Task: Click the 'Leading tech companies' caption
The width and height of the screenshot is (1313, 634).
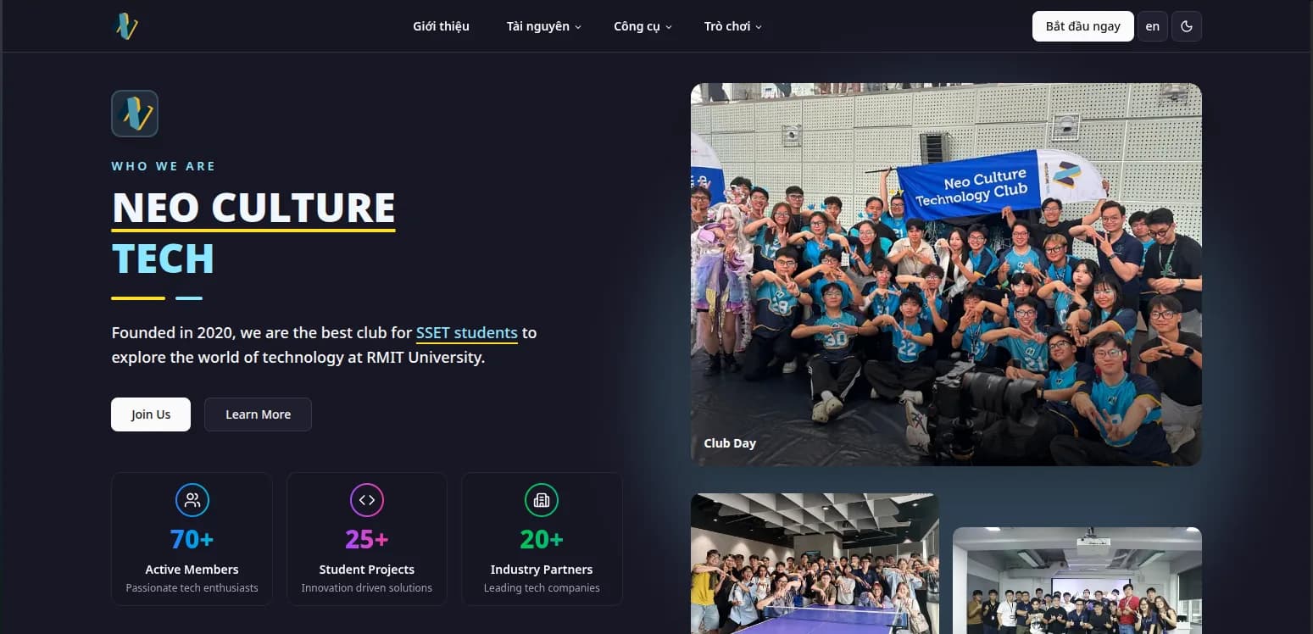Action: point(542,588)
